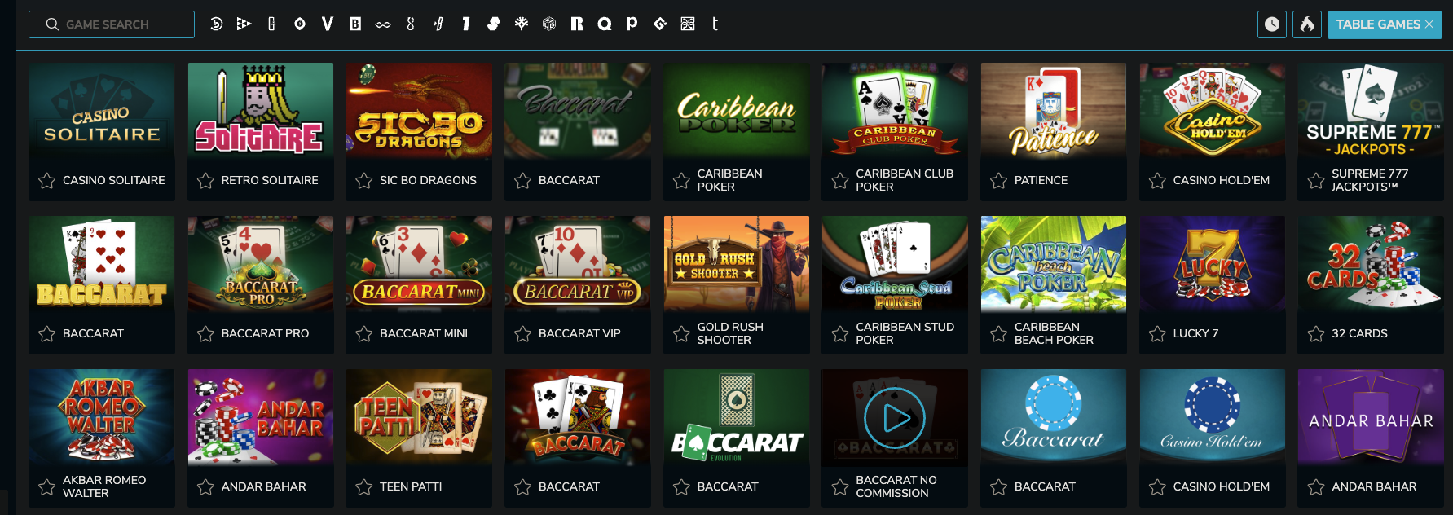Toggle favorite star for Sic Bo Dragons
Viewport: 1453px width, 515px height.
tap(364, 180)
